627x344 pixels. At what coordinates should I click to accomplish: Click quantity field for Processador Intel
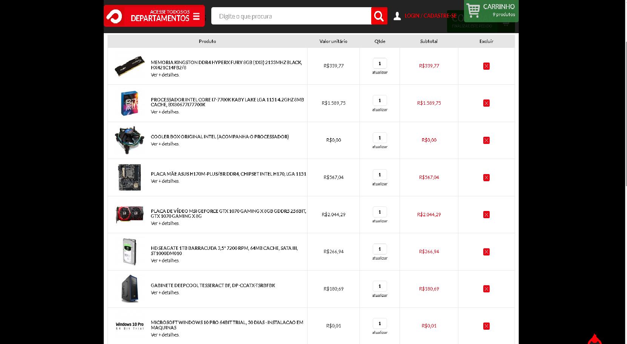[x=380, y=100]
